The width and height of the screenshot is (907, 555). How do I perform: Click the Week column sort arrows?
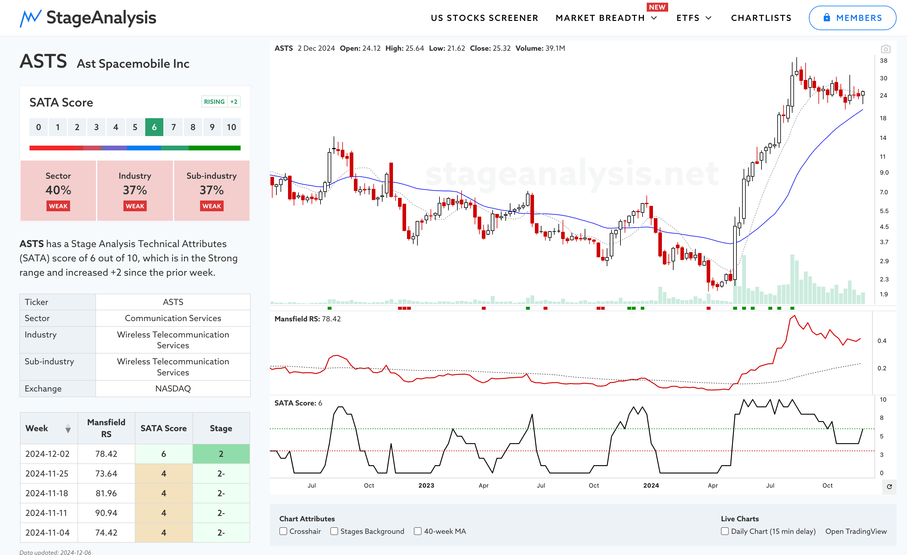coord(68,428)
